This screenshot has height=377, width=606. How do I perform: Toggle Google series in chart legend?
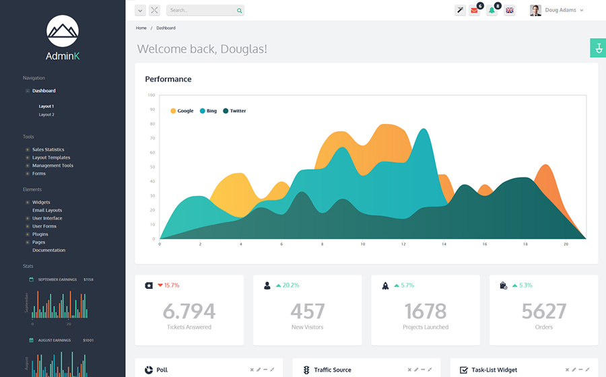click(x=182, y=111)
